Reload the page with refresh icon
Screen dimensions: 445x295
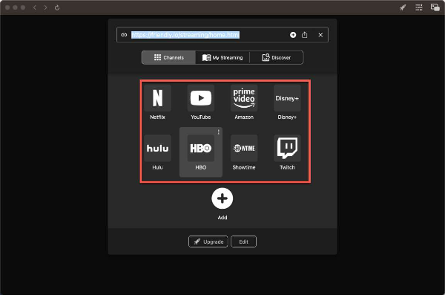tap(57, 7)
